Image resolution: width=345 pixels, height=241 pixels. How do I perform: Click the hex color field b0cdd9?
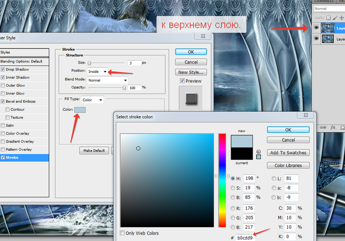[245, 238]
